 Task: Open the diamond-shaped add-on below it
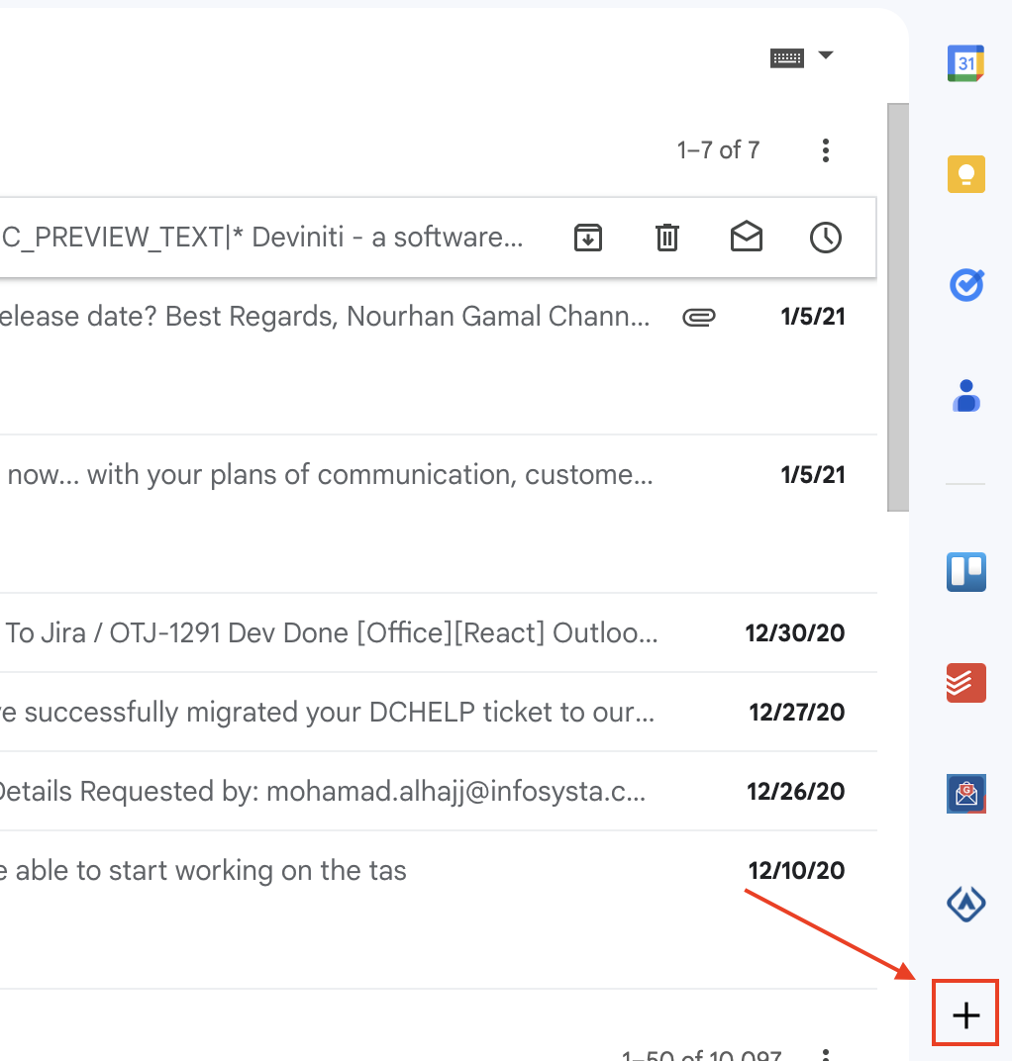tap(965, 903)
